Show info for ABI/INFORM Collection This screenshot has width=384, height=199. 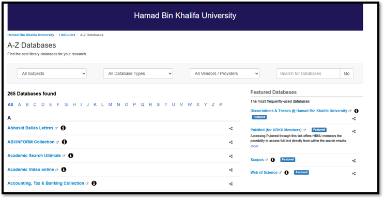tap(65, 142)
